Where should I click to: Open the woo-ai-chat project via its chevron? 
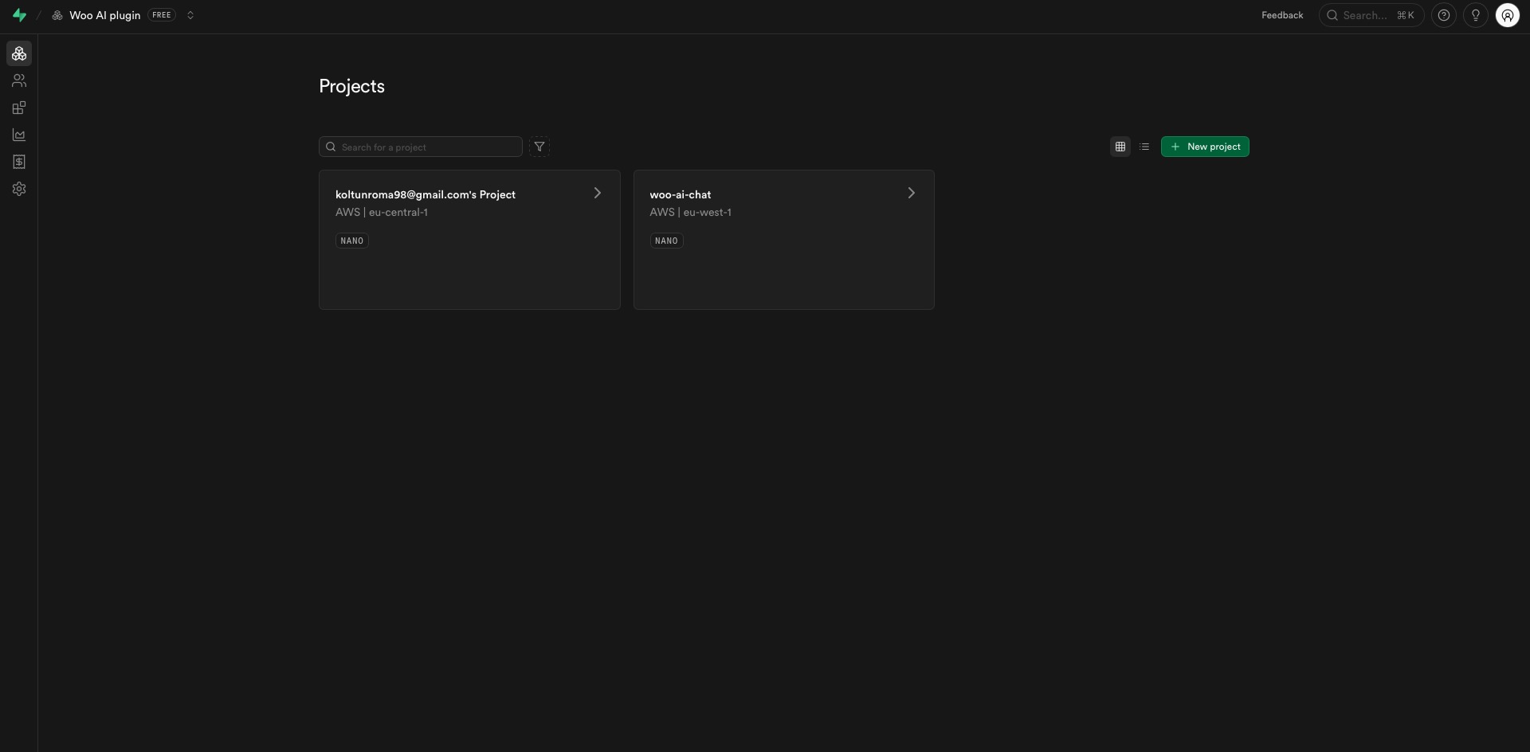[x=912, y=193]
